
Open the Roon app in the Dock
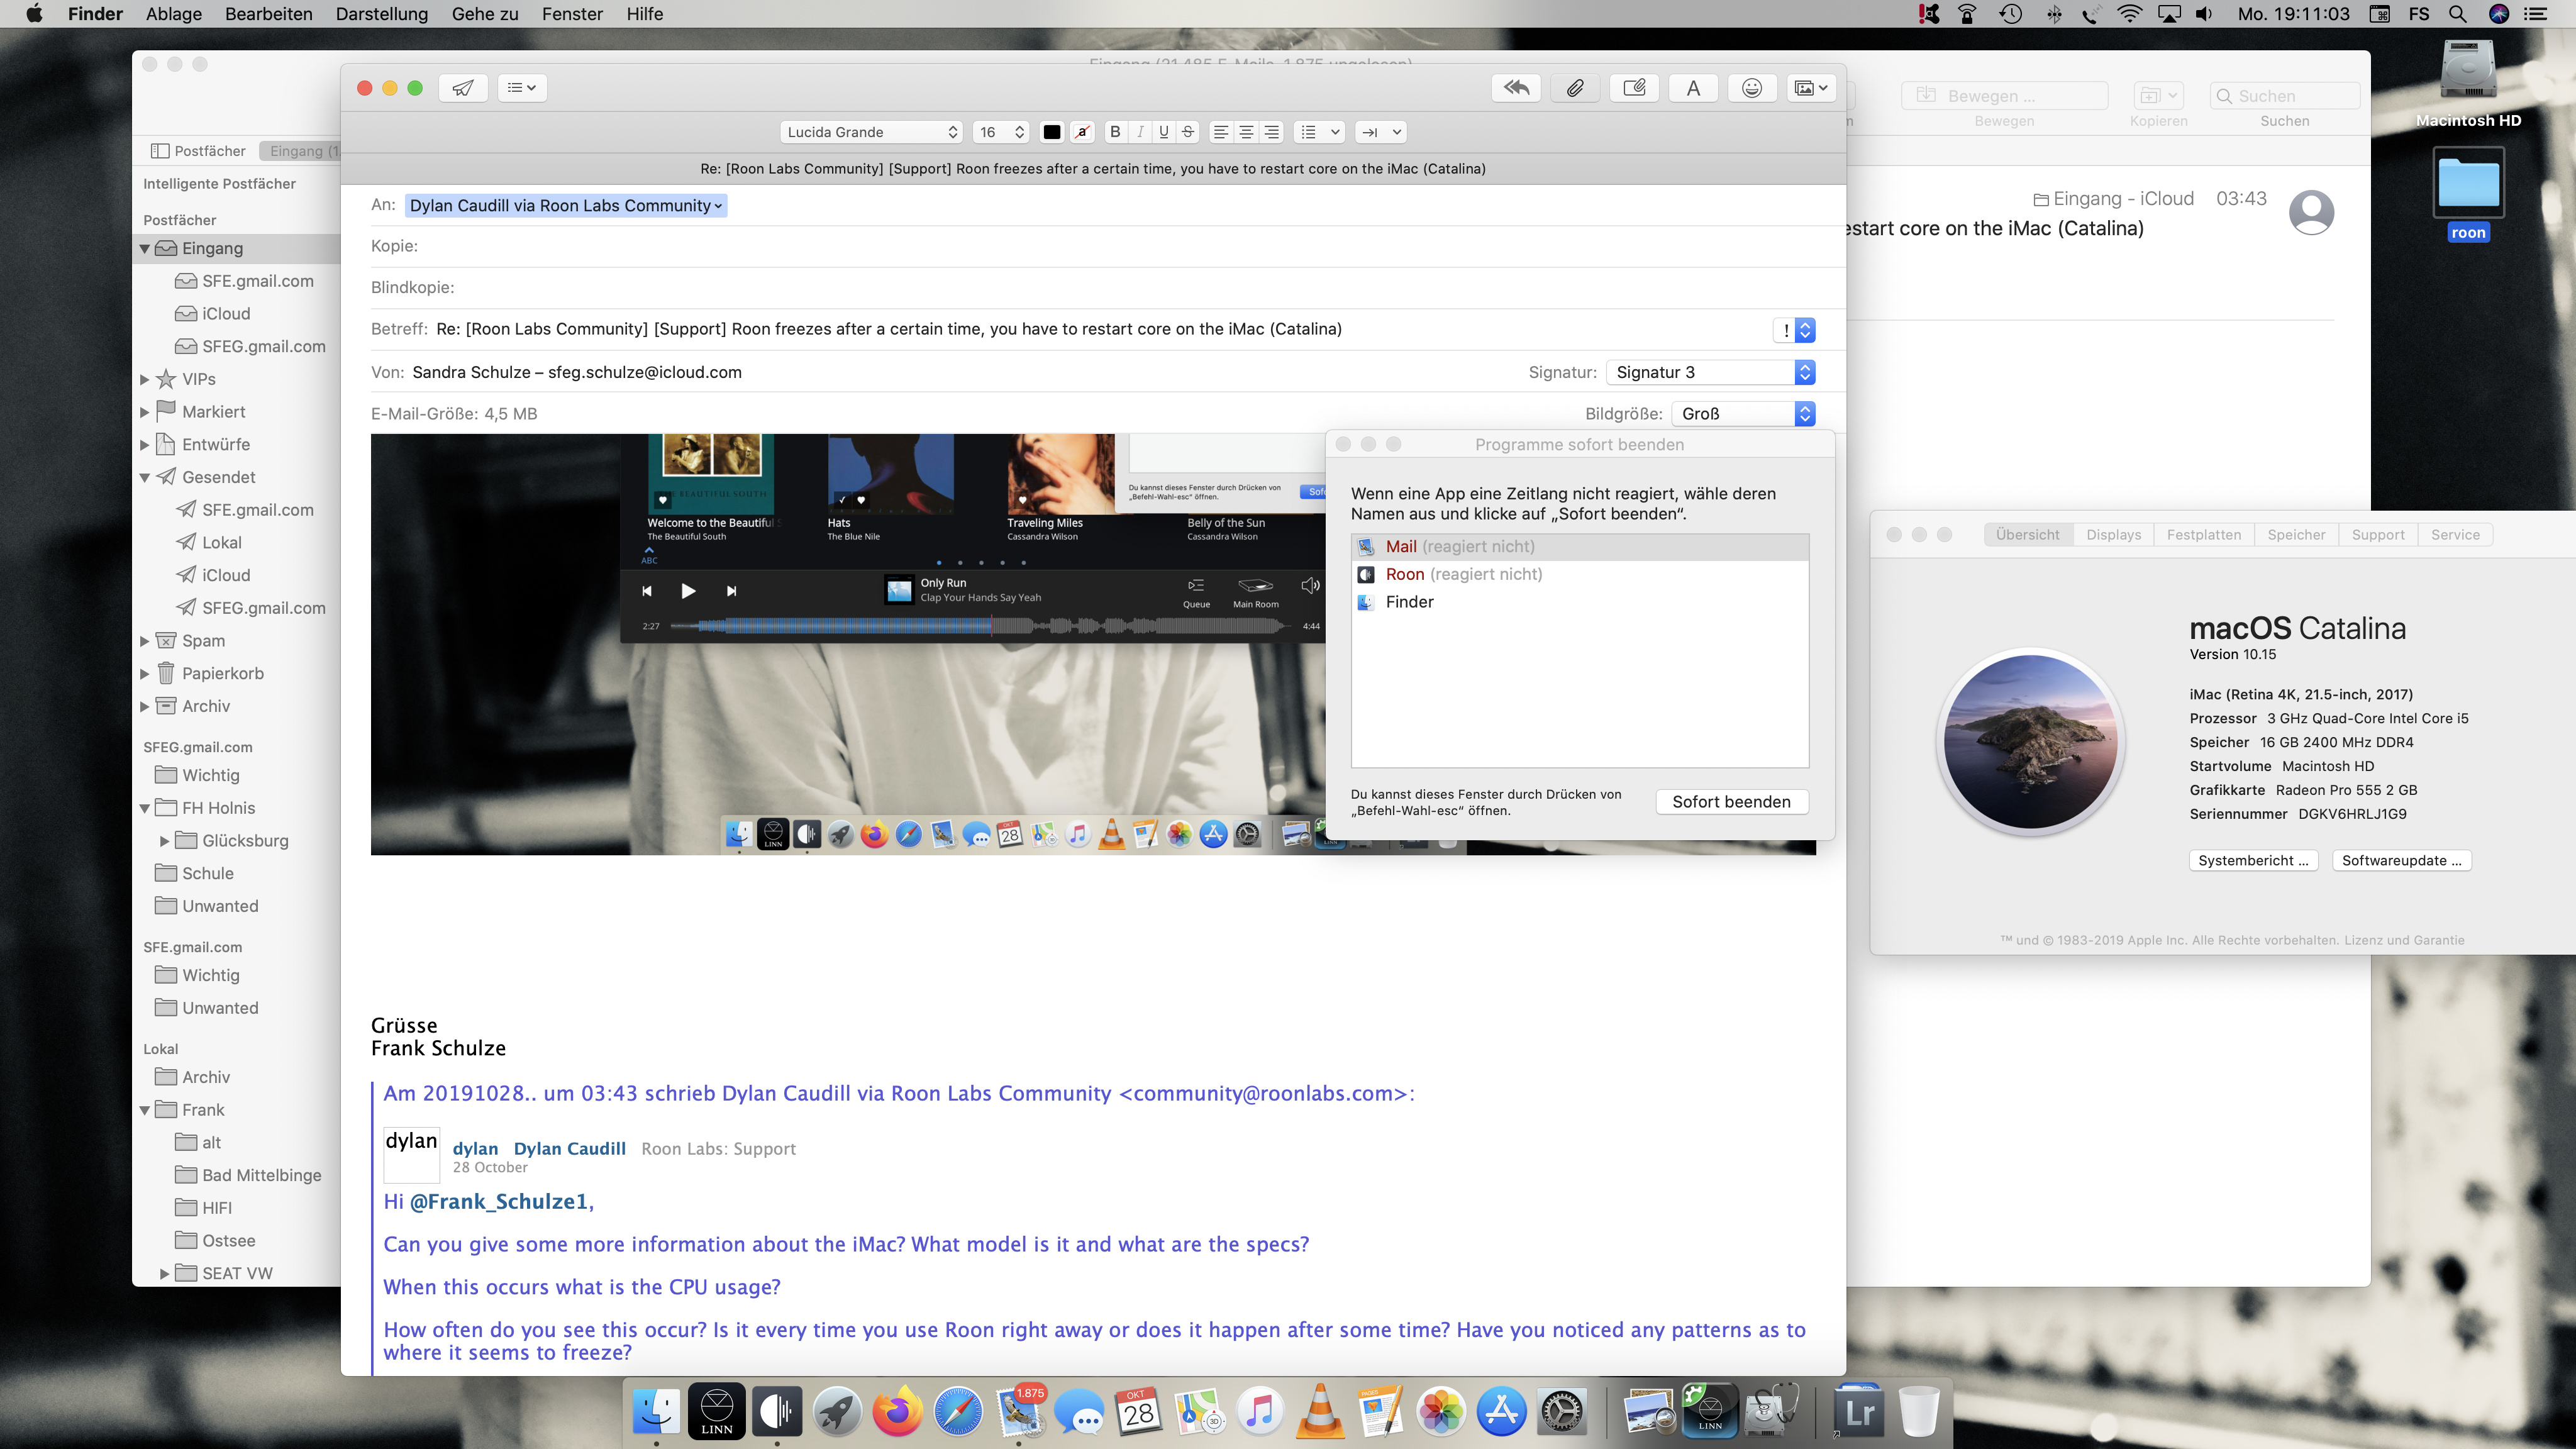tap(777, 1412)
